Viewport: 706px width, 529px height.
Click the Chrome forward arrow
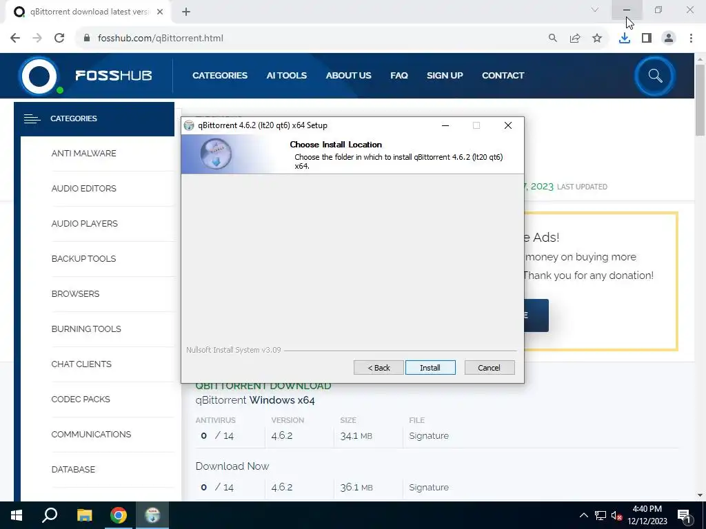(x=37, y=39)
